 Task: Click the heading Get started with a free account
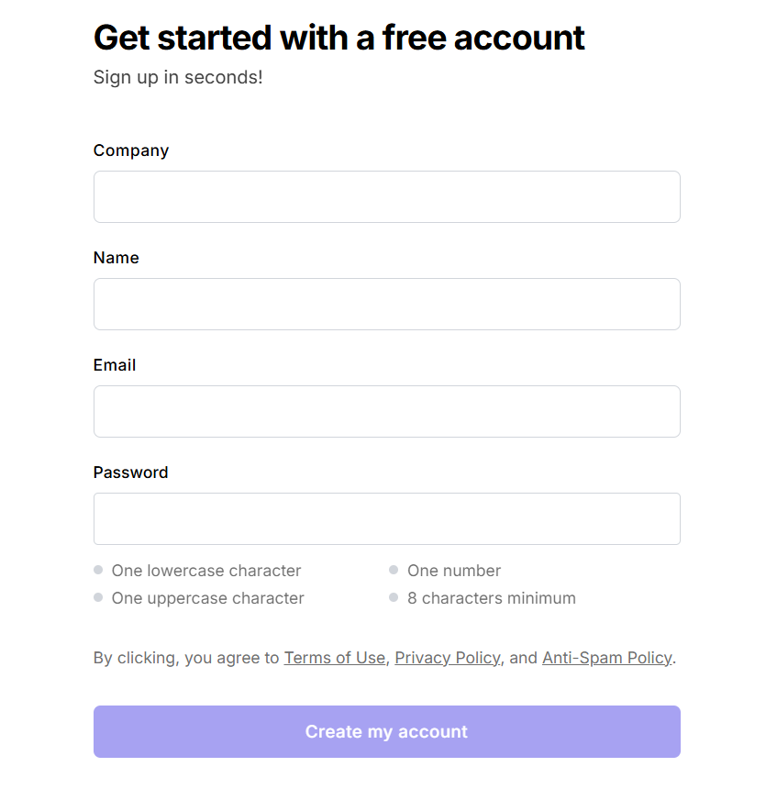pyautogui.click(x=339, y=38)
